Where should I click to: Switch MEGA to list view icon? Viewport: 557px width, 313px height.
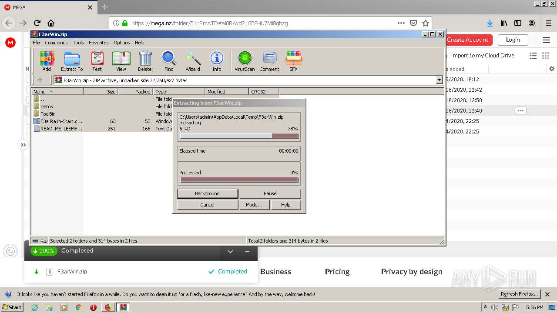(533, 56)
